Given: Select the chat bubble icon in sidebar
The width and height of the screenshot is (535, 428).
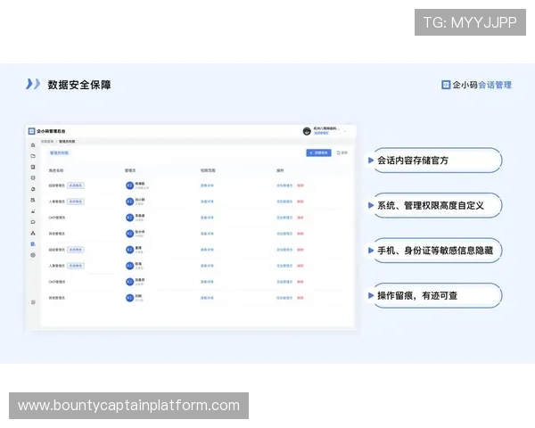Looking at the screenshot, I should tap(33, 222).
